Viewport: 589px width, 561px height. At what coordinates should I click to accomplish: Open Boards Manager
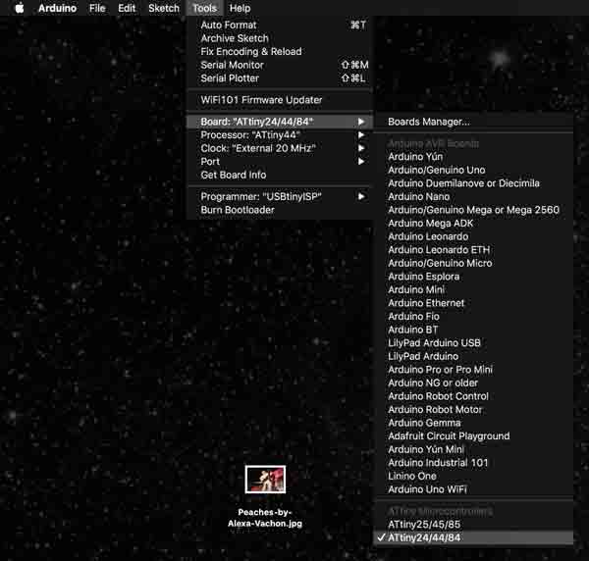pos(474,122)
